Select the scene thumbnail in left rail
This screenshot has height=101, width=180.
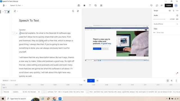click(x=7, y=12)
